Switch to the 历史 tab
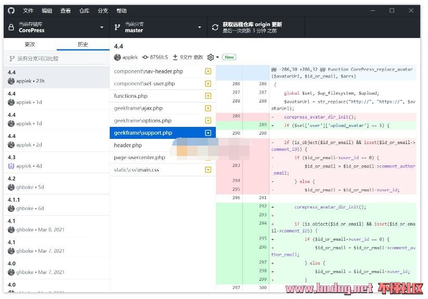 [x=83, y=44]
